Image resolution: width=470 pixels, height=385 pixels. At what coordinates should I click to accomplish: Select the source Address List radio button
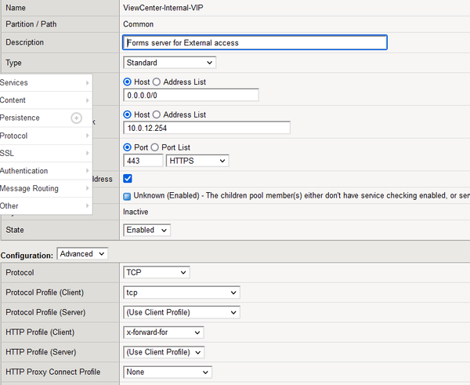[157, 82]
